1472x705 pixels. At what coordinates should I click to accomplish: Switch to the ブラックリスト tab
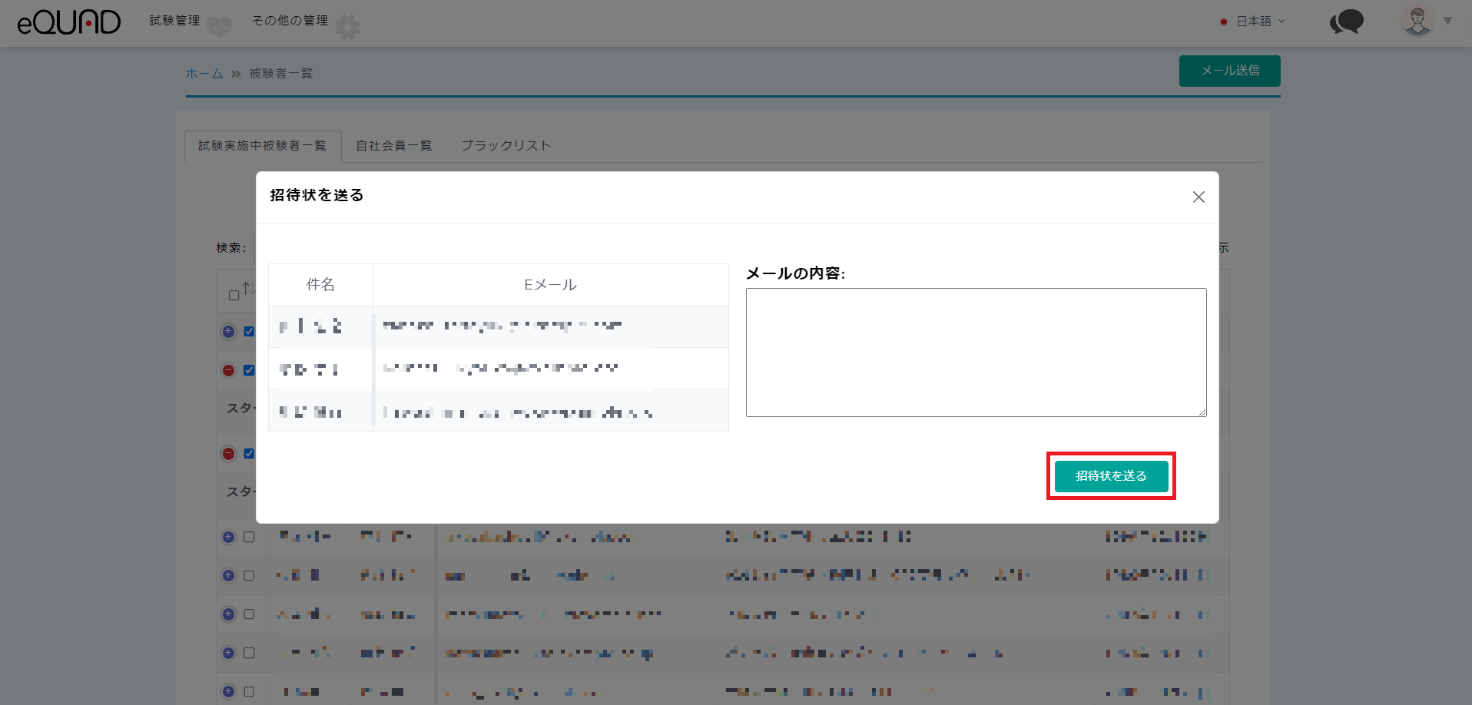click(x=506, y=146)
